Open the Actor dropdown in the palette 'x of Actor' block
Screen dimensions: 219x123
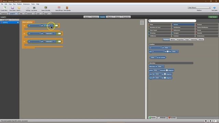[167, 48]
